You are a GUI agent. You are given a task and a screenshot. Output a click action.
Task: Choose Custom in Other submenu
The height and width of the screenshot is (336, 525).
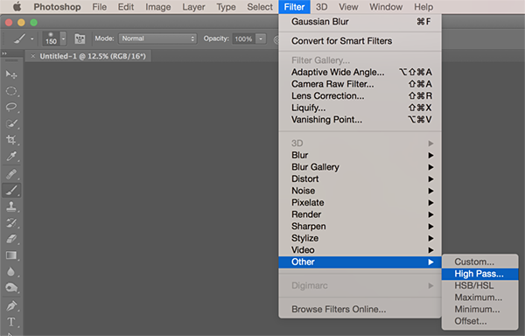point(479,262)
